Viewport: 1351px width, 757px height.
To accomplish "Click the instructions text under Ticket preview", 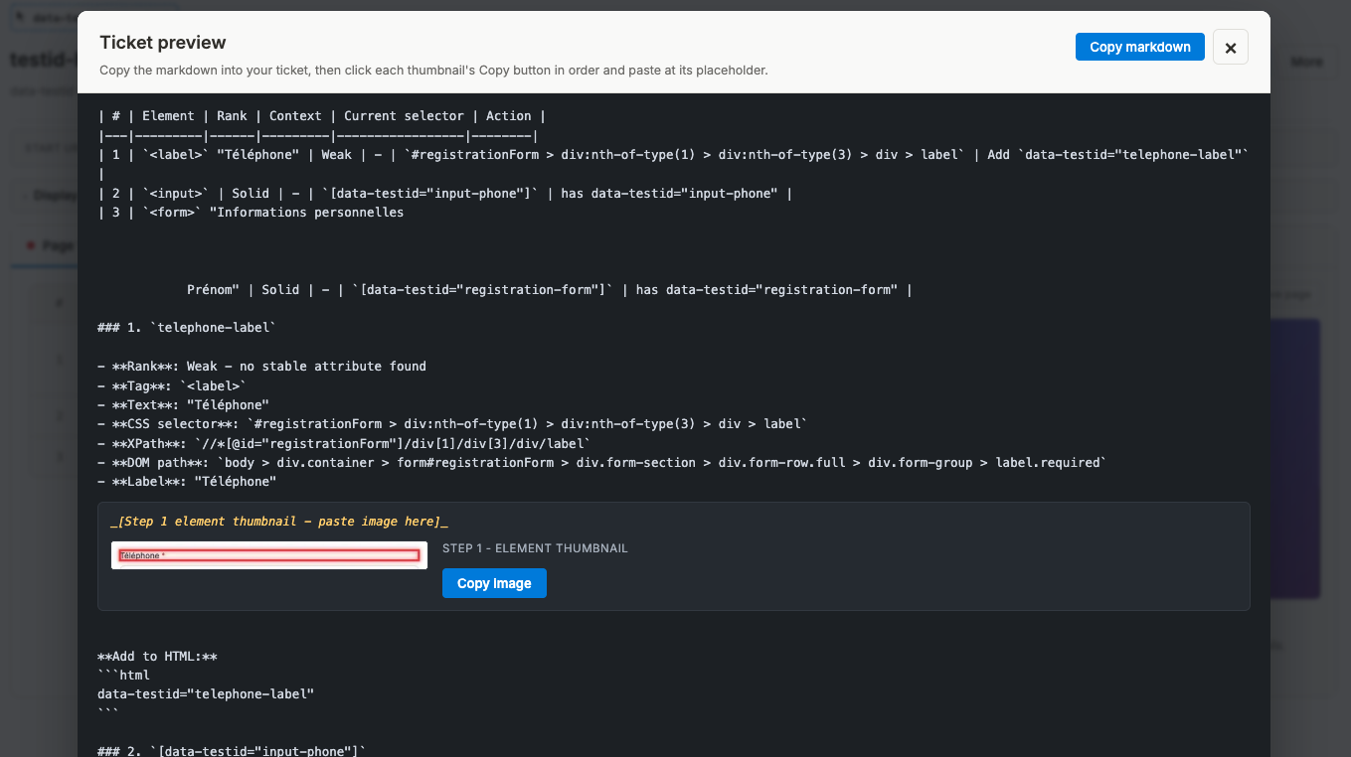I will tap(433, 71).
